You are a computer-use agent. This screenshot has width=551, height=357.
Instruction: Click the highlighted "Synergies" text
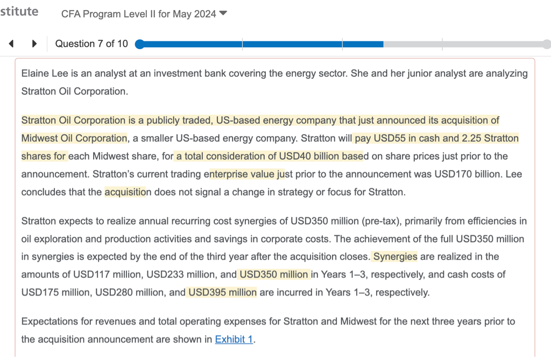click(395, 256)
